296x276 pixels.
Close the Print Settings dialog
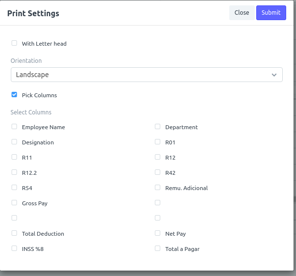(x=242, y=13)
